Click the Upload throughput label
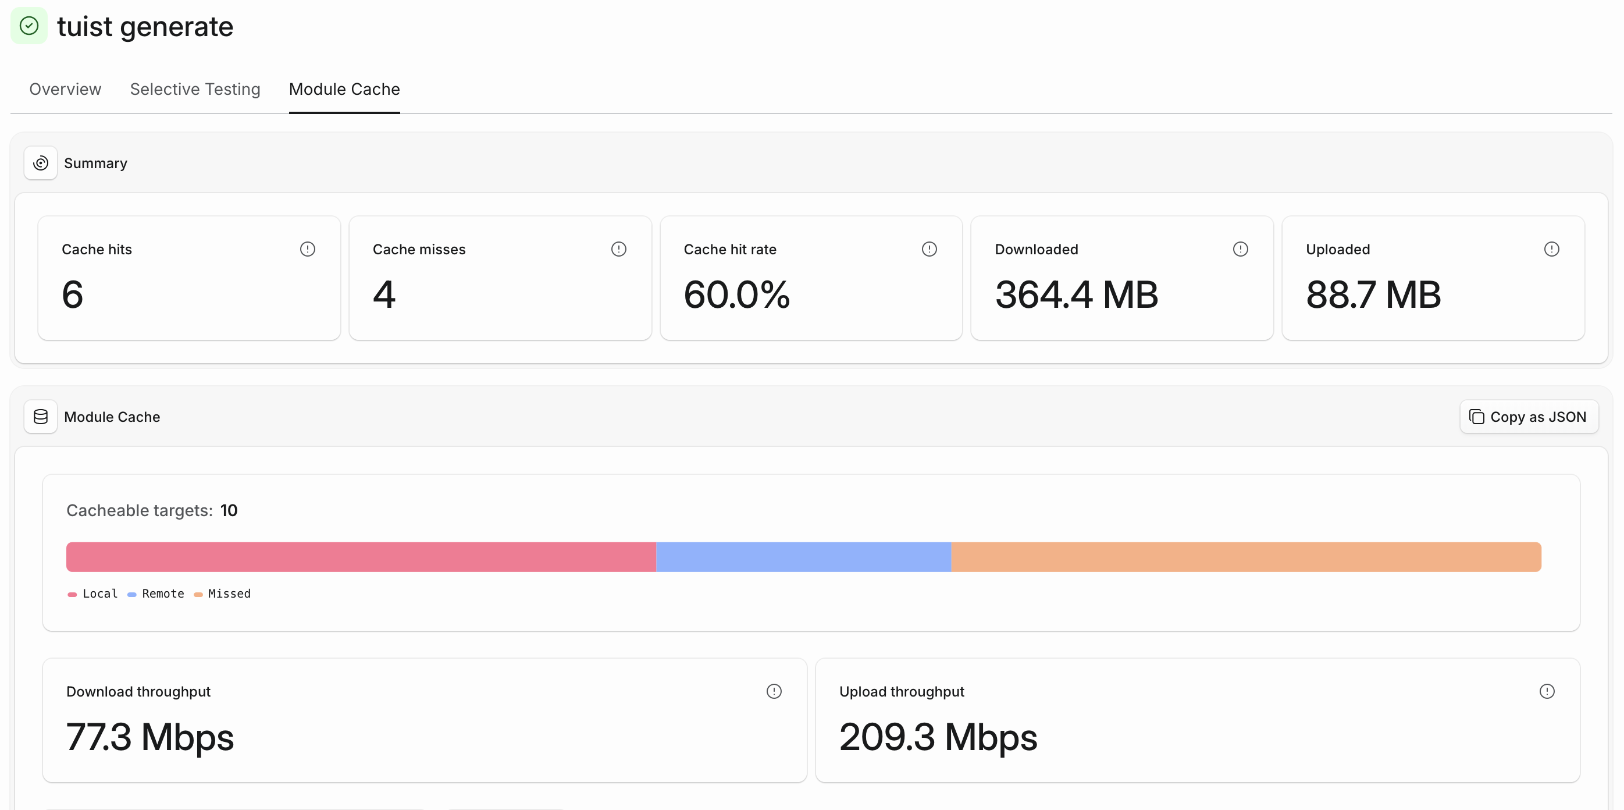Image resolution: width=1624 pixels, height=810 pixels. [x=902, y=691]
